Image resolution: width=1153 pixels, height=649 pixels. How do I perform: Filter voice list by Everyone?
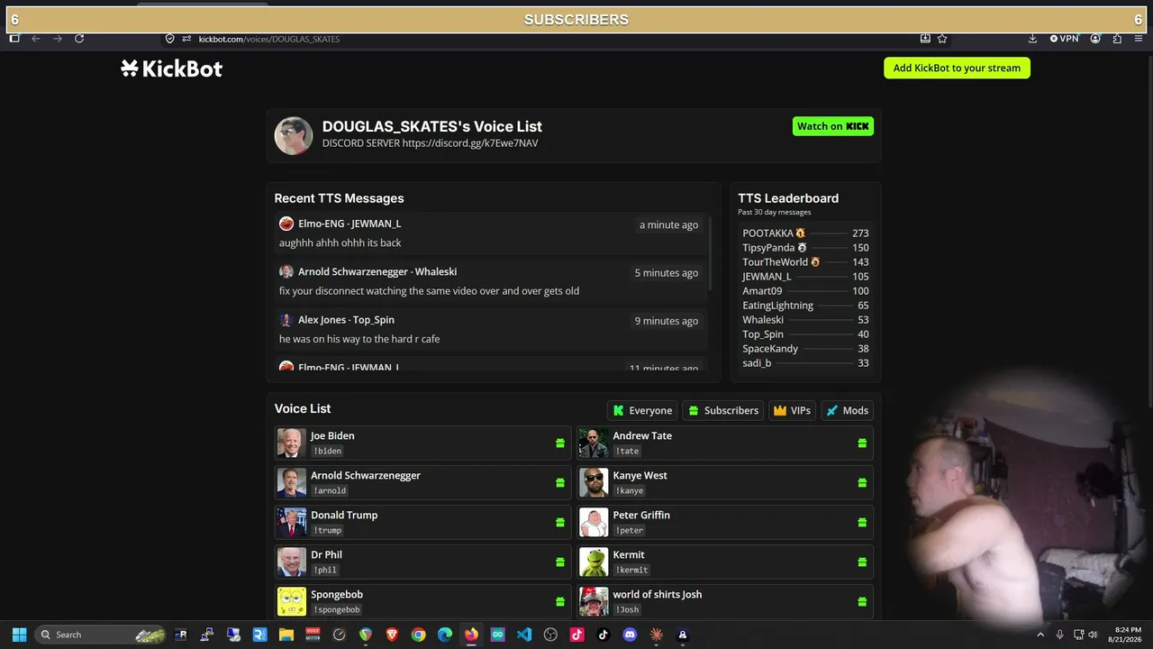pos(642,410)
